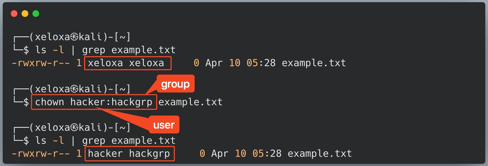Click the "Apr 10 05:28" date in last output
This screenshot has width=488, height=166.
pos(246,154)
